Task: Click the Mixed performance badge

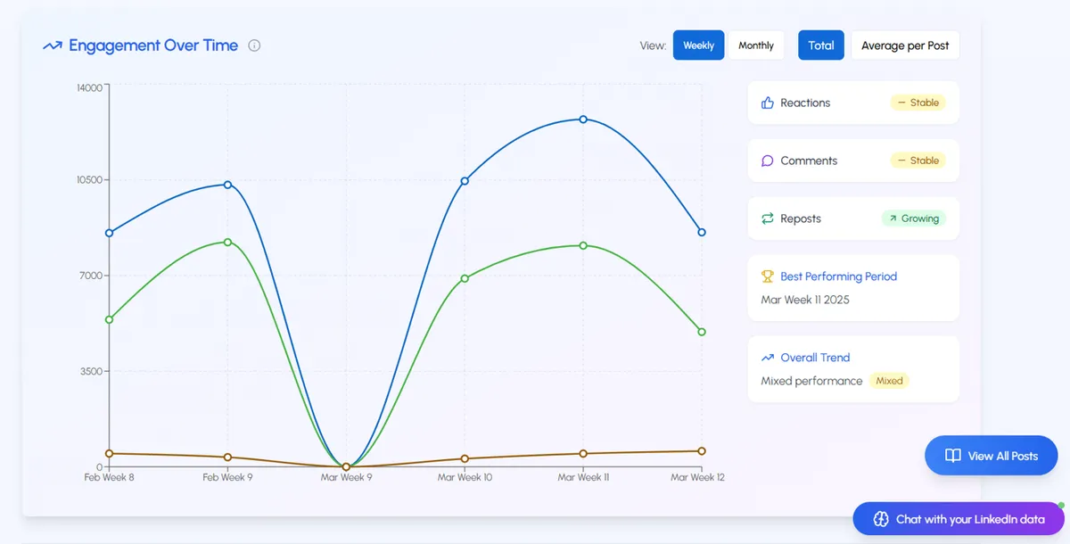Action: (889, 381)
